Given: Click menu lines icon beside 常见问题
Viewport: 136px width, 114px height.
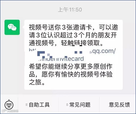Looking at the screenshot, I should tap(67, 105).
